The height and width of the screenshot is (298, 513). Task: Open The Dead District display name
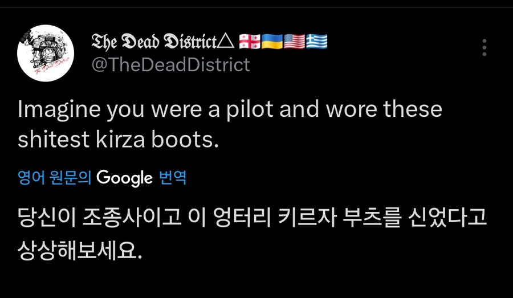pyautogui.click(x=154, y=42)
